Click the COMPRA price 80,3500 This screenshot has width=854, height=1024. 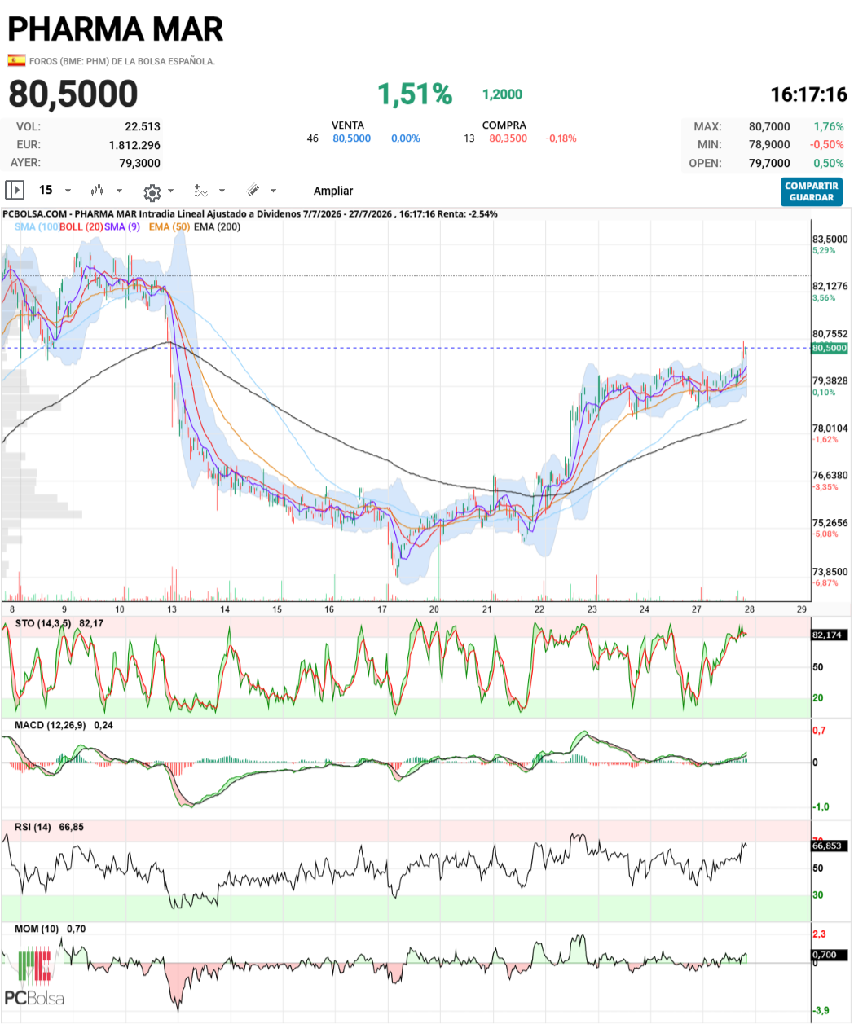coord(508,138)
